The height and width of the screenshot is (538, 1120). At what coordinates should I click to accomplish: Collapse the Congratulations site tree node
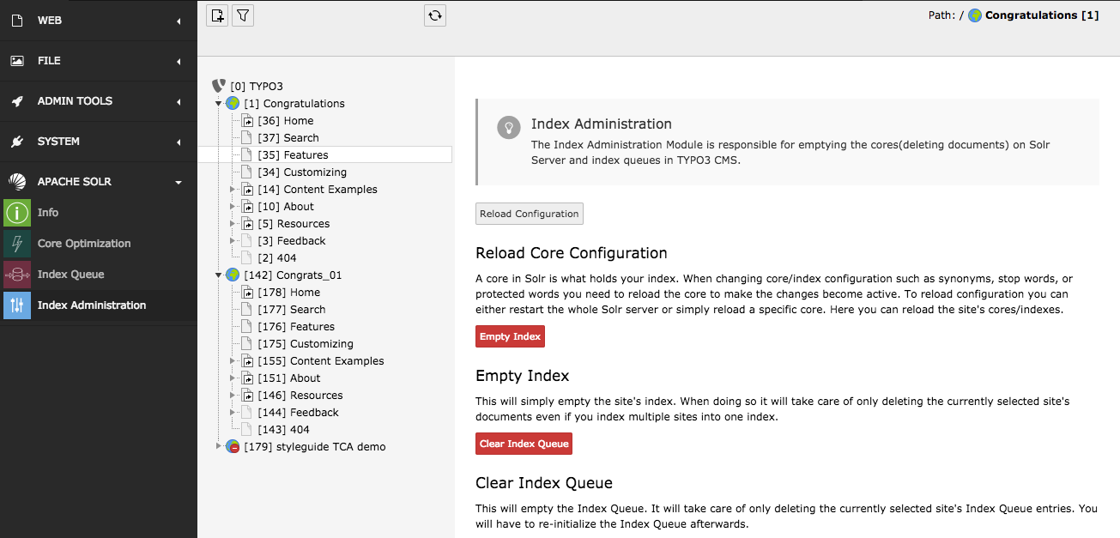coord(219,104)
